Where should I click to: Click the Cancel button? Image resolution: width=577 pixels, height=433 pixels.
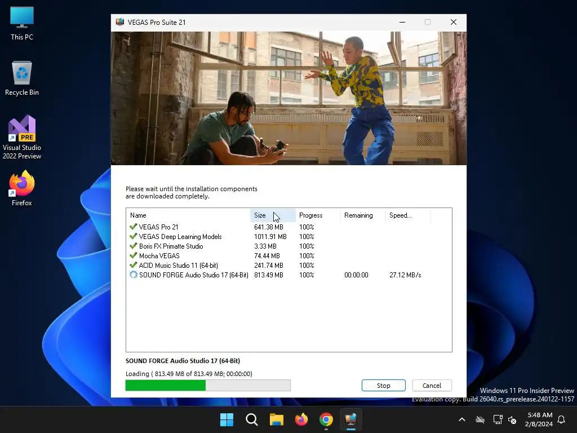(x=432, y=386)
